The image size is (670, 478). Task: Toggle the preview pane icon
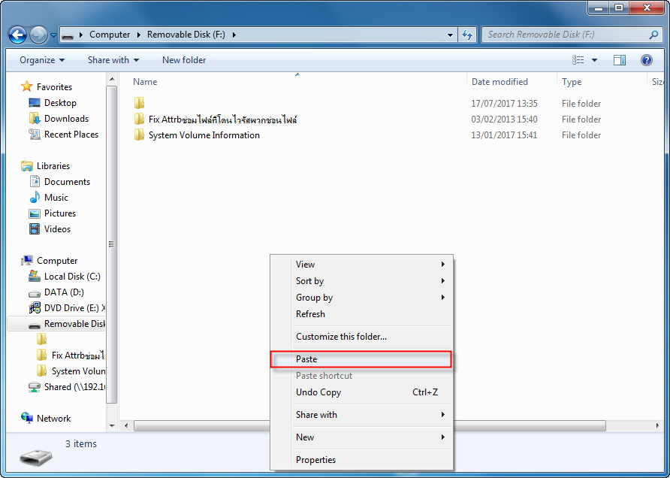[x=620, y=60]
